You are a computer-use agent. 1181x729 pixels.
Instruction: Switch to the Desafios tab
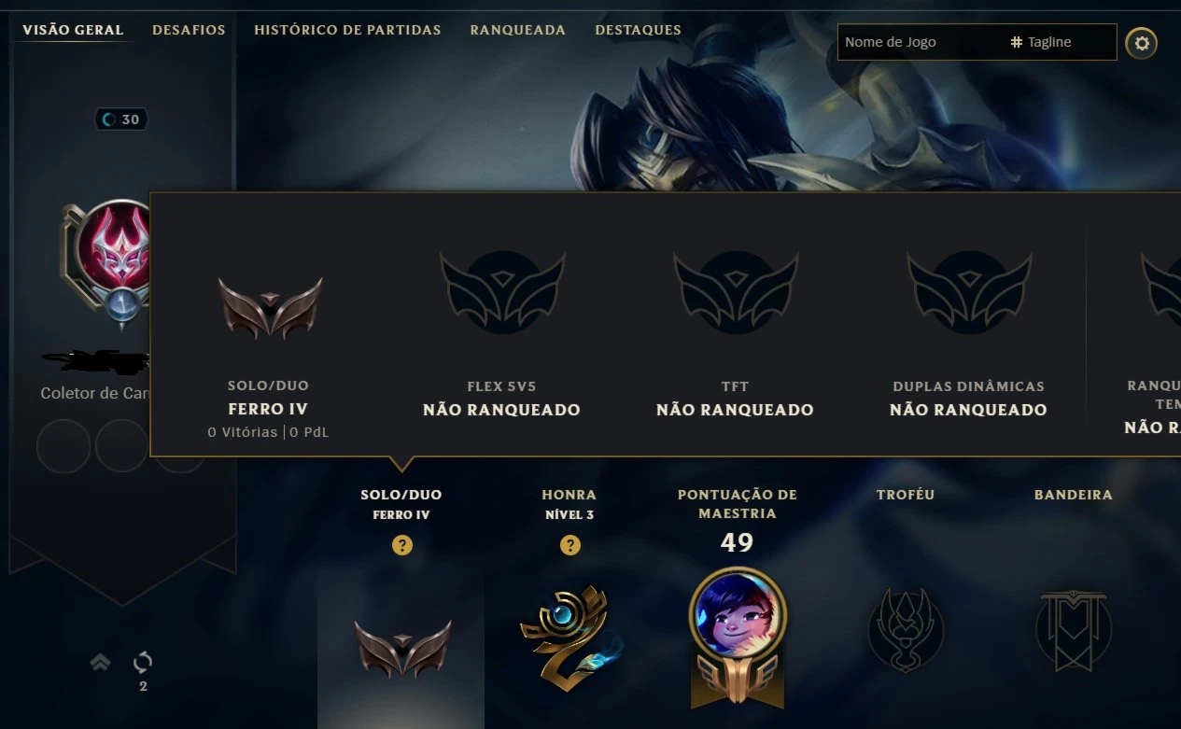click(189, 30)
